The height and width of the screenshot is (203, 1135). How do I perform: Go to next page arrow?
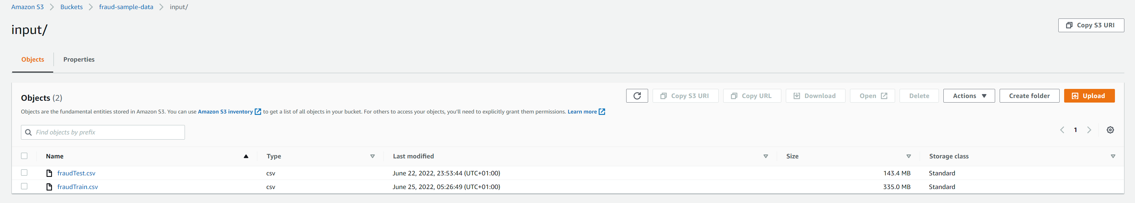click(x=1089, y=130)
